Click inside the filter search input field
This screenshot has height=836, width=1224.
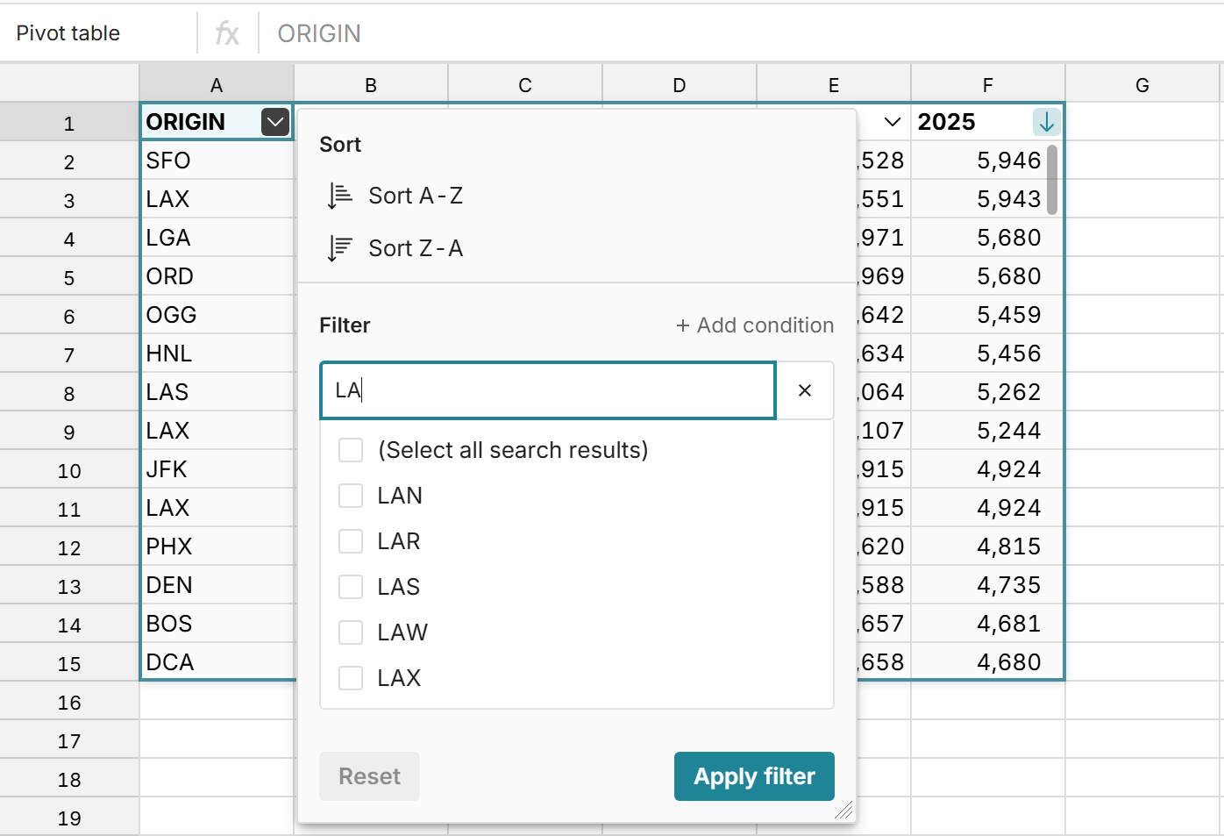point(544,390)
